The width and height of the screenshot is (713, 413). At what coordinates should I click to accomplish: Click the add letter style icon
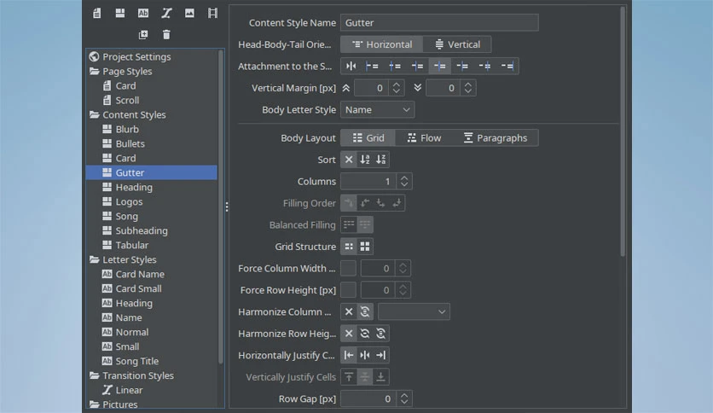[x=142, y=13]
